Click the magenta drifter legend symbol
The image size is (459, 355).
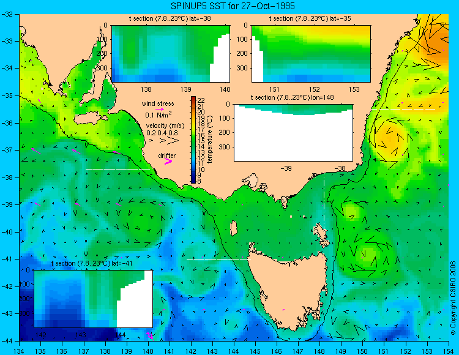(168, 162)
